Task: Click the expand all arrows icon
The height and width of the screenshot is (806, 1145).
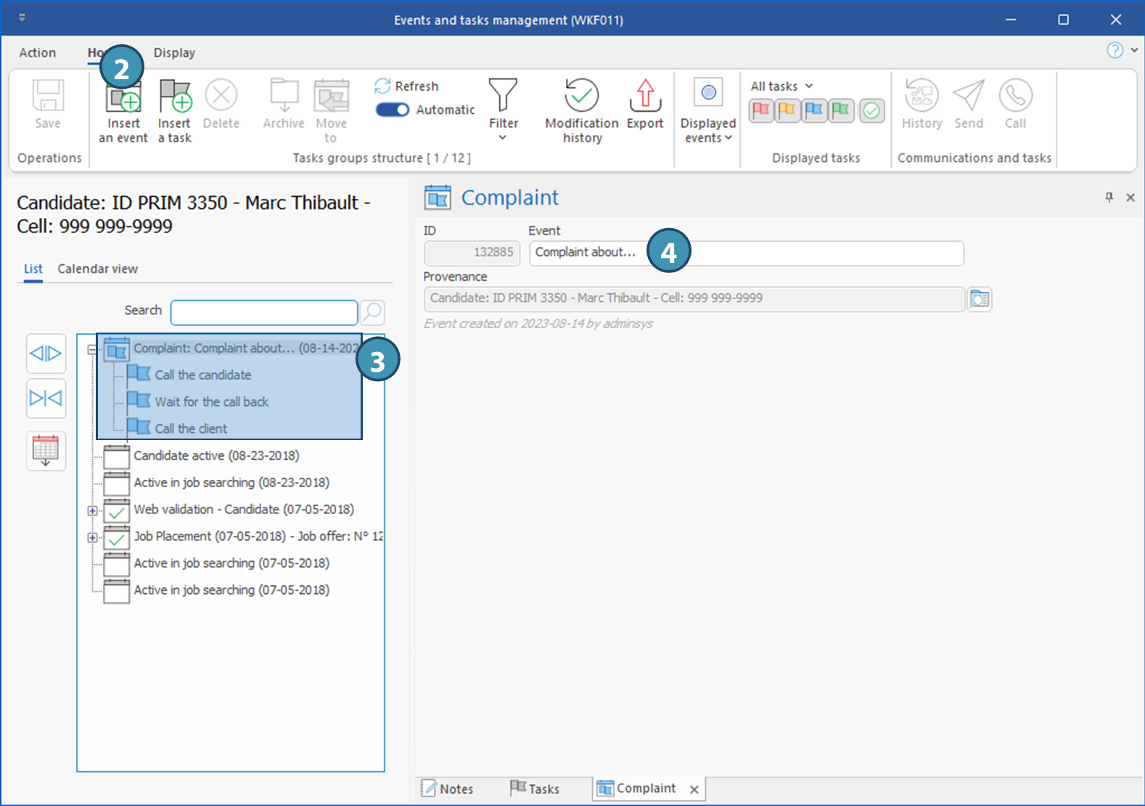Action: [46, 354]
